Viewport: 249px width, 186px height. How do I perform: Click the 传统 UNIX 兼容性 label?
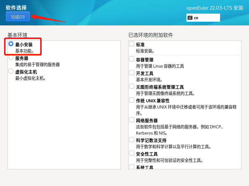tap(153, 101)
